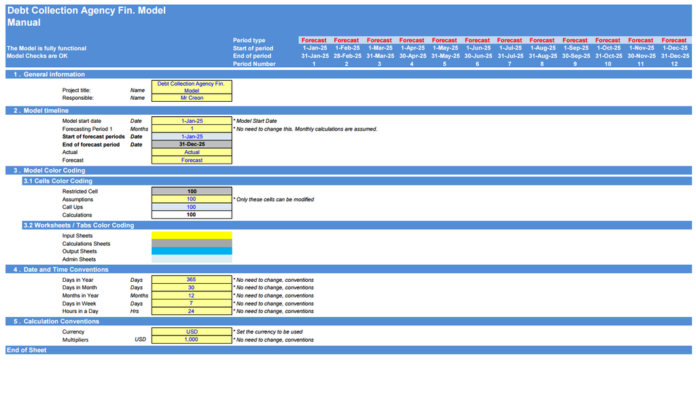
Task: Click the Currency cell showing USD
Action: (x=192, y=332)
